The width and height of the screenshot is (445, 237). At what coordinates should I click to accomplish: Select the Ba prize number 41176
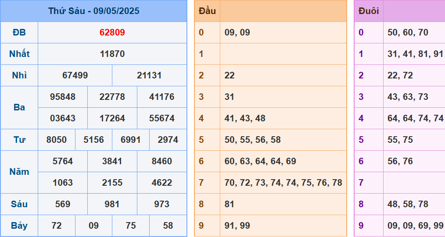(162, 97)
